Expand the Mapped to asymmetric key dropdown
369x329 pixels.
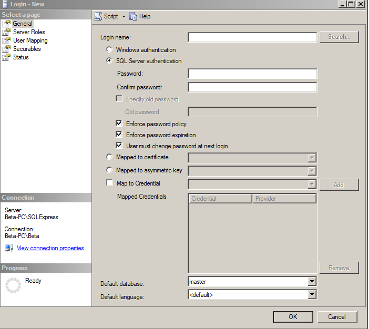tap(312, 171)
